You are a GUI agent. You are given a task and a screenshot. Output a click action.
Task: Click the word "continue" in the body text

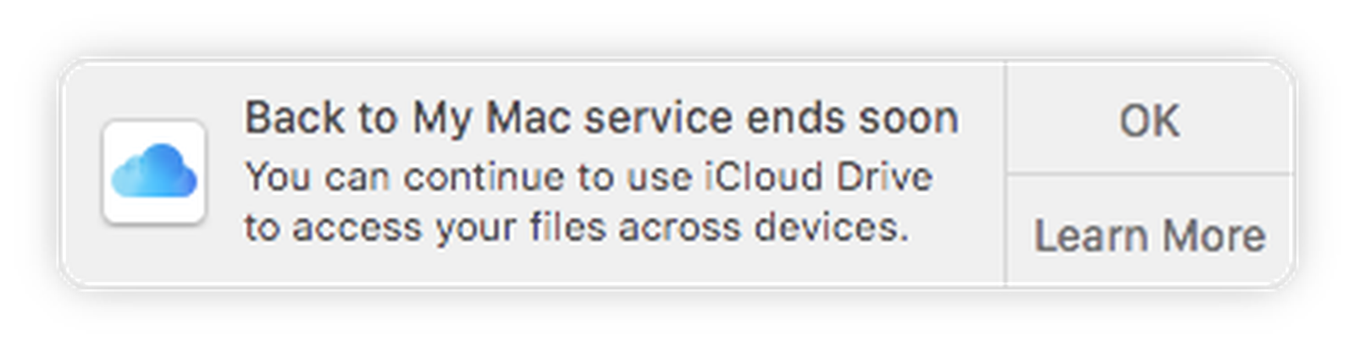[484, 177]
